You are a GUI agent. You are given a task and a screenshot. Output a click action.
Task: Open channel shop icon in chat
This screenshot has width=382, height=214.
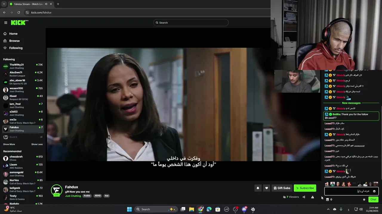(327, 199)
